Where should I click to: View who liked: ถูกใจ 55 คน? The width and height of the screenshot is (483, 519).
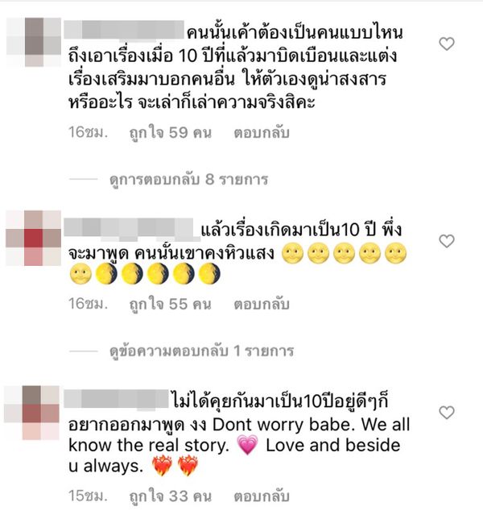click(170, 304)
